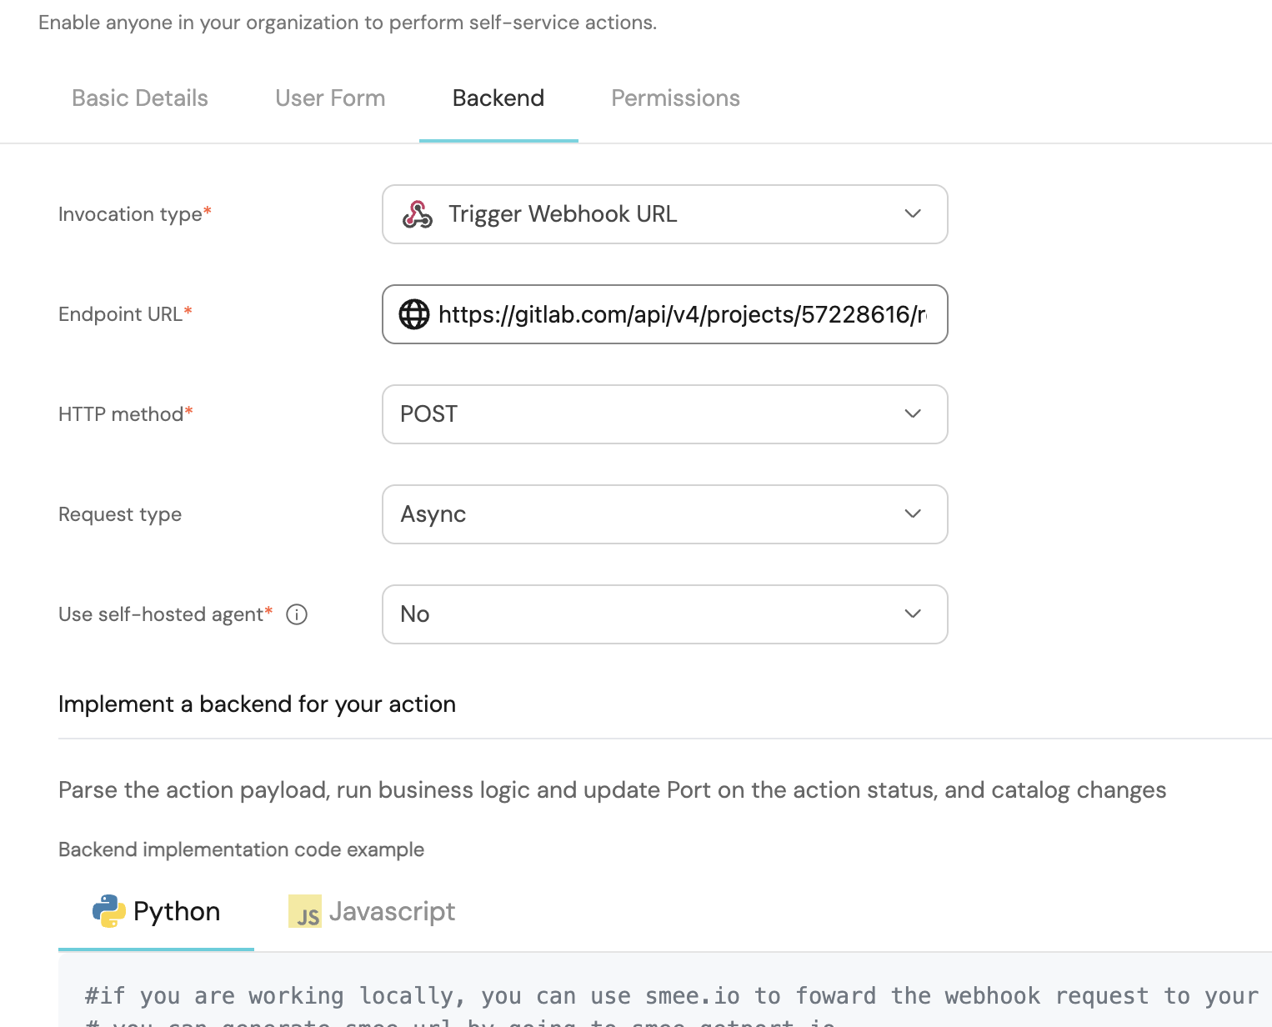
Task: Click the Python logo icon
Action: tap(108, 911)
